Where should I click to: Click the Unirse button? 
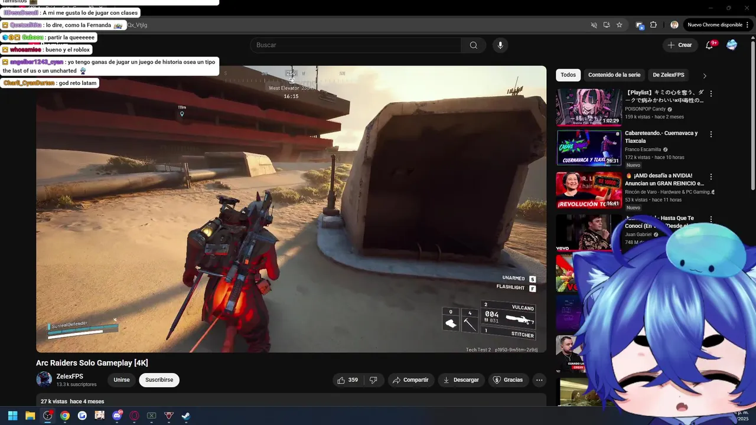122,380
